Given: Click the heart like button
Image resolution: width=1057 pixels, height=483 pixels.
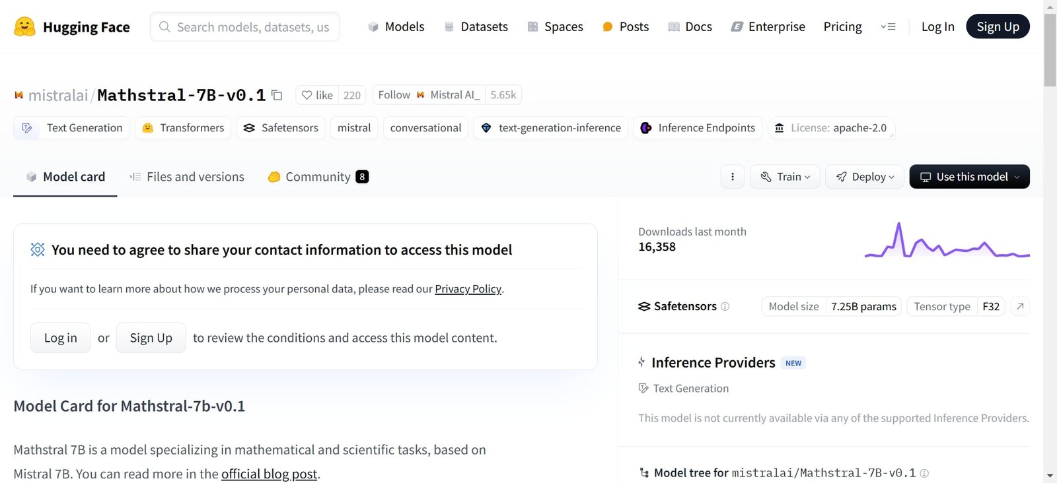Looking at the screenshot, I should (316, 95).
